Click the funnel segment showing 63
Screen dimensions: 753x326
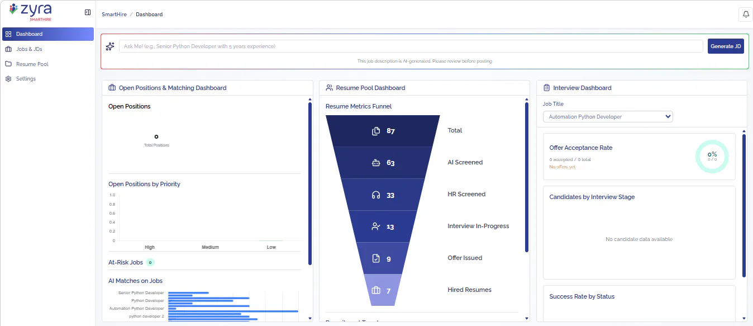tap(383, 163)
